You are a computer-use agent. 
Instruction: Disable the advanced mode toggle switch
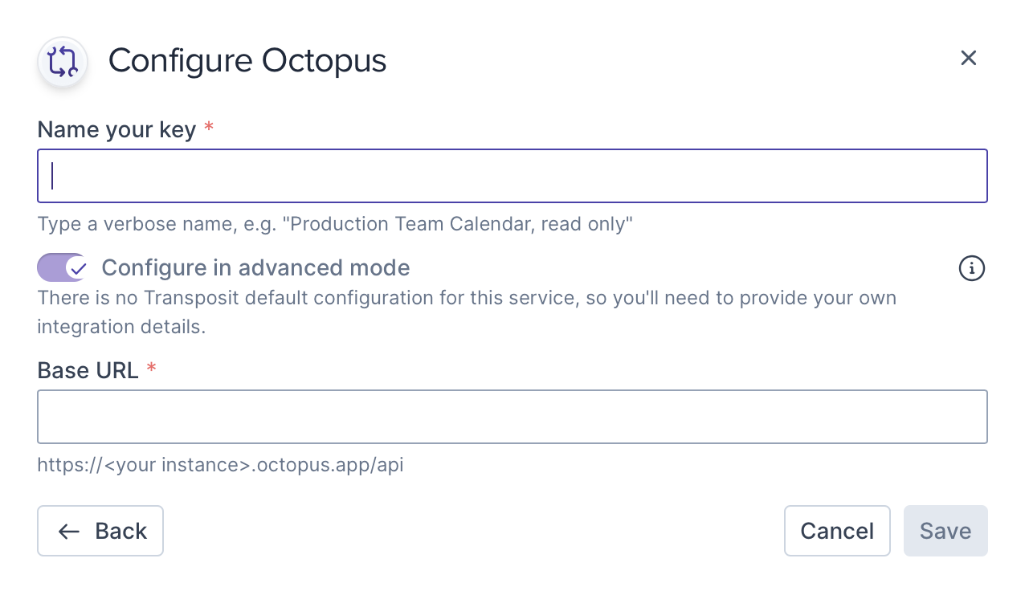pos(62,267)
